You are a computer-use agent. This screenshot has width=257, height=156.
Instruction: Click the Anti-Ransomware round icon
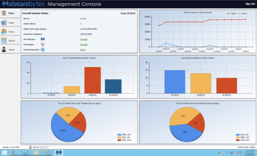click(42, 50)
